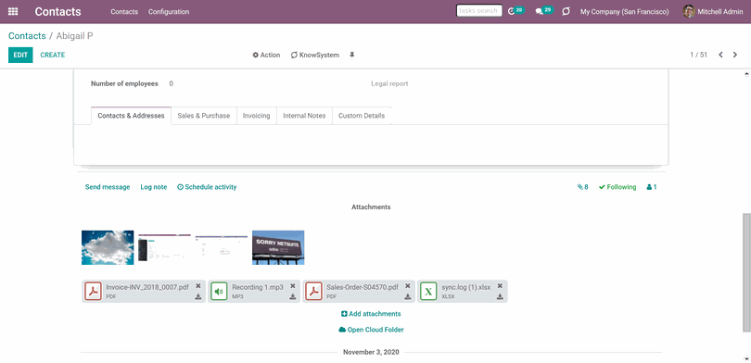Switch to Contacts & Addresses tab

tap(132, 116)
